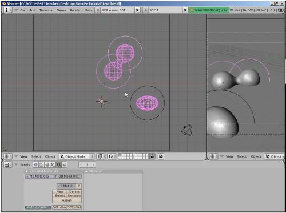Open the SCR:screen.001 screen selector
Viewport: 286px width, 213px height.
[x=117, y=10]
